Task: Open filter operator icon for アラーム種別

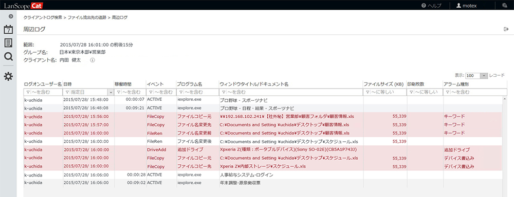Action: coord(447,92)
